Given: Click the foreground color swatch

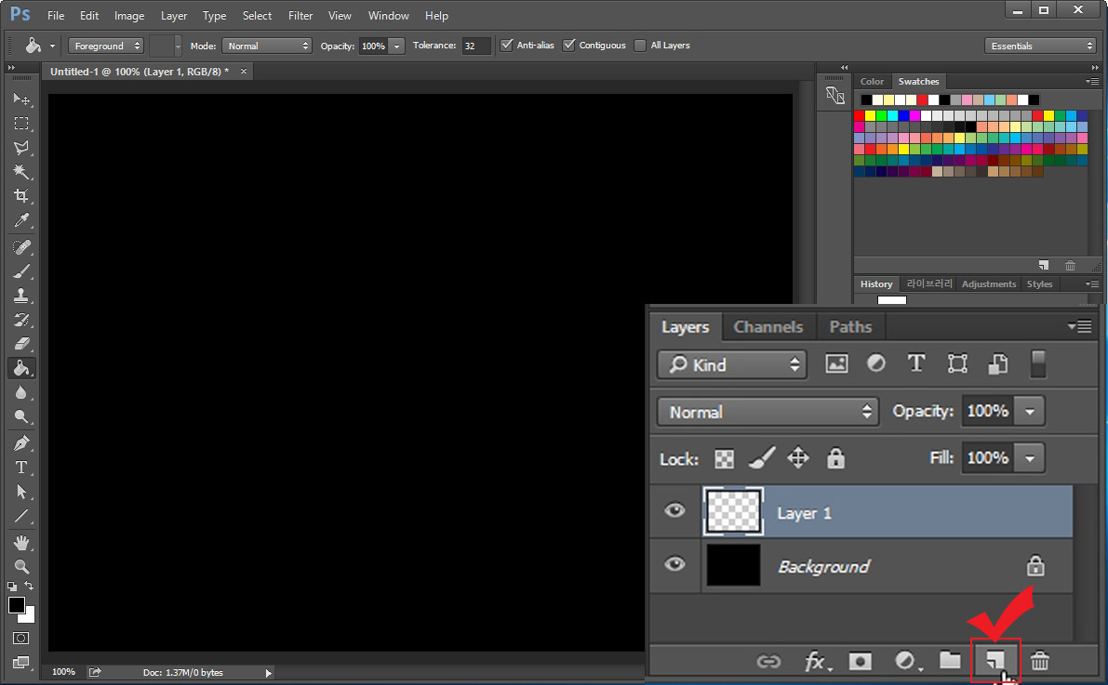Looking at the screenshot, I should [16, 605].
